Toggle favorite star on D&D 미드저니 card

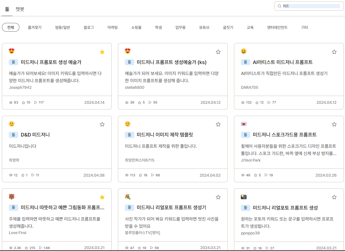point(102,124)
